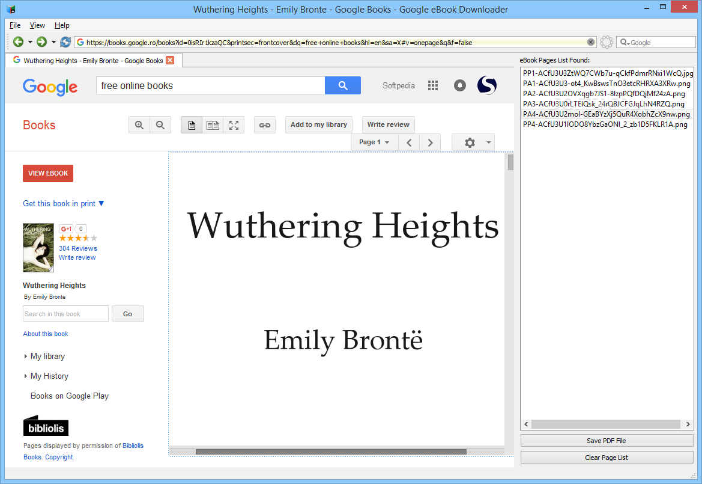Open the View menu
This screenshot has height=484, width=702.
[x=37, y=25]
